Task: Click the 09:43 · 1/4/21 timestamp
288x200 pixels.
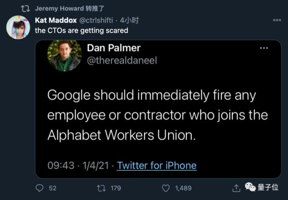Action: [x=79, y=165]
